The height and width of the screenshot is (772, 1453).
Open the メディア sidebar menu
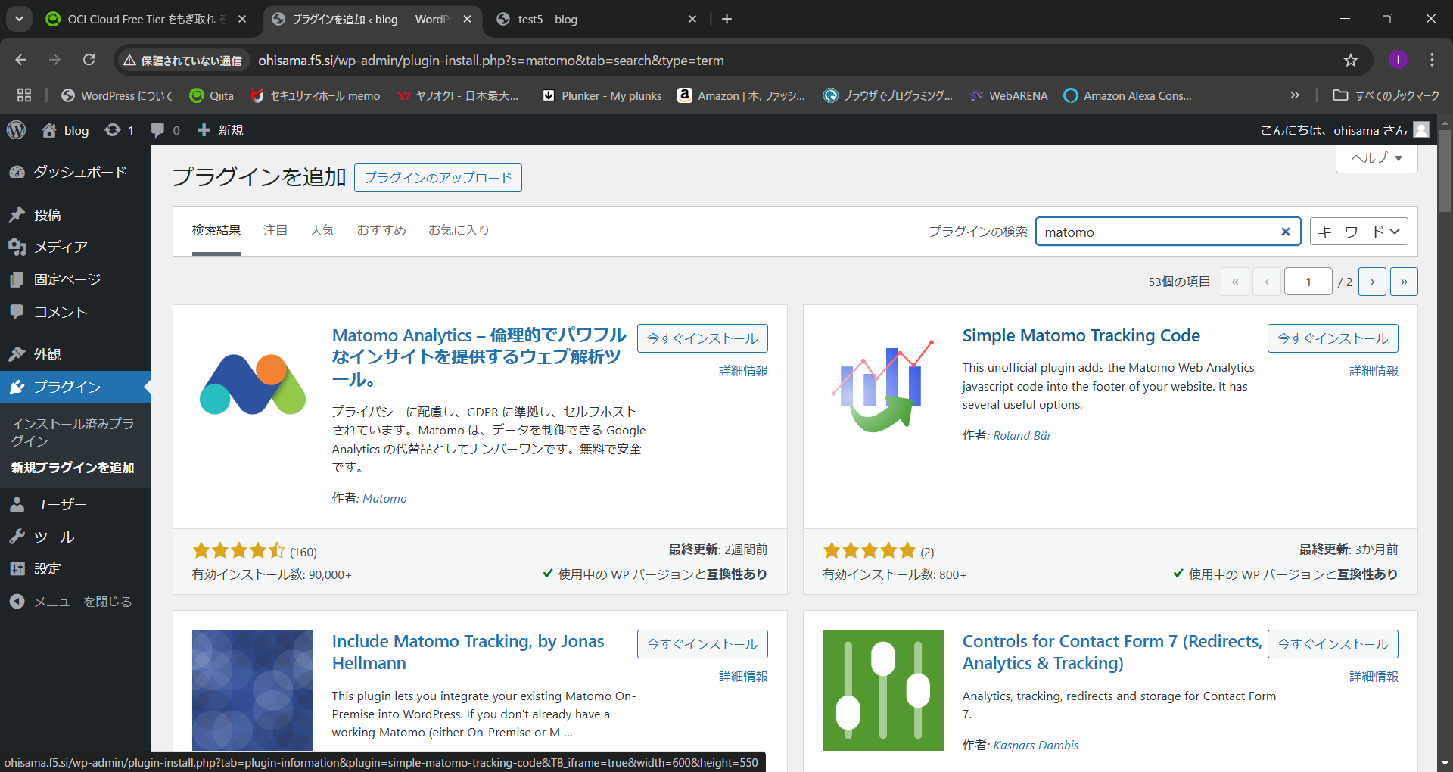pos(76,247)
